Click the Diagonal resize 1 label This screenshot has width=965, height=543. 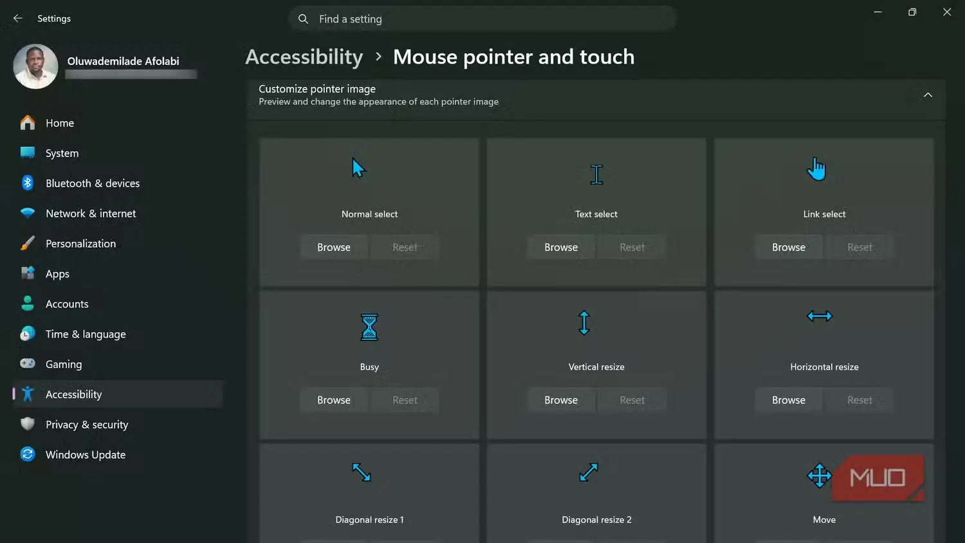click(x=369, y=520)
